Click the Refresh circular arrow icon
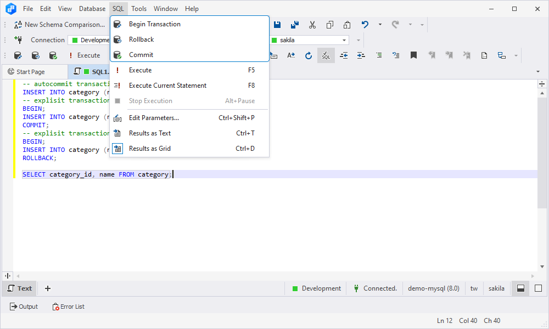Screen dimensions: 549x329 309,55
